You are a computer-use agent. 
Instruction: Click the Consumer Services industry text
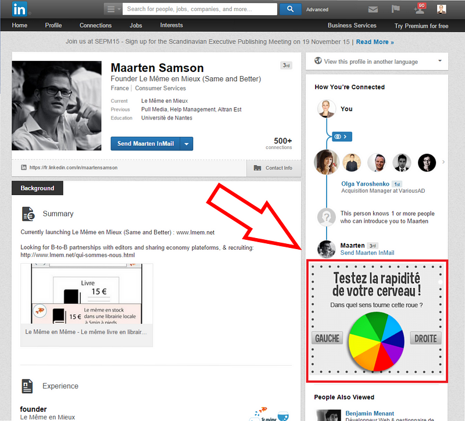160,88
